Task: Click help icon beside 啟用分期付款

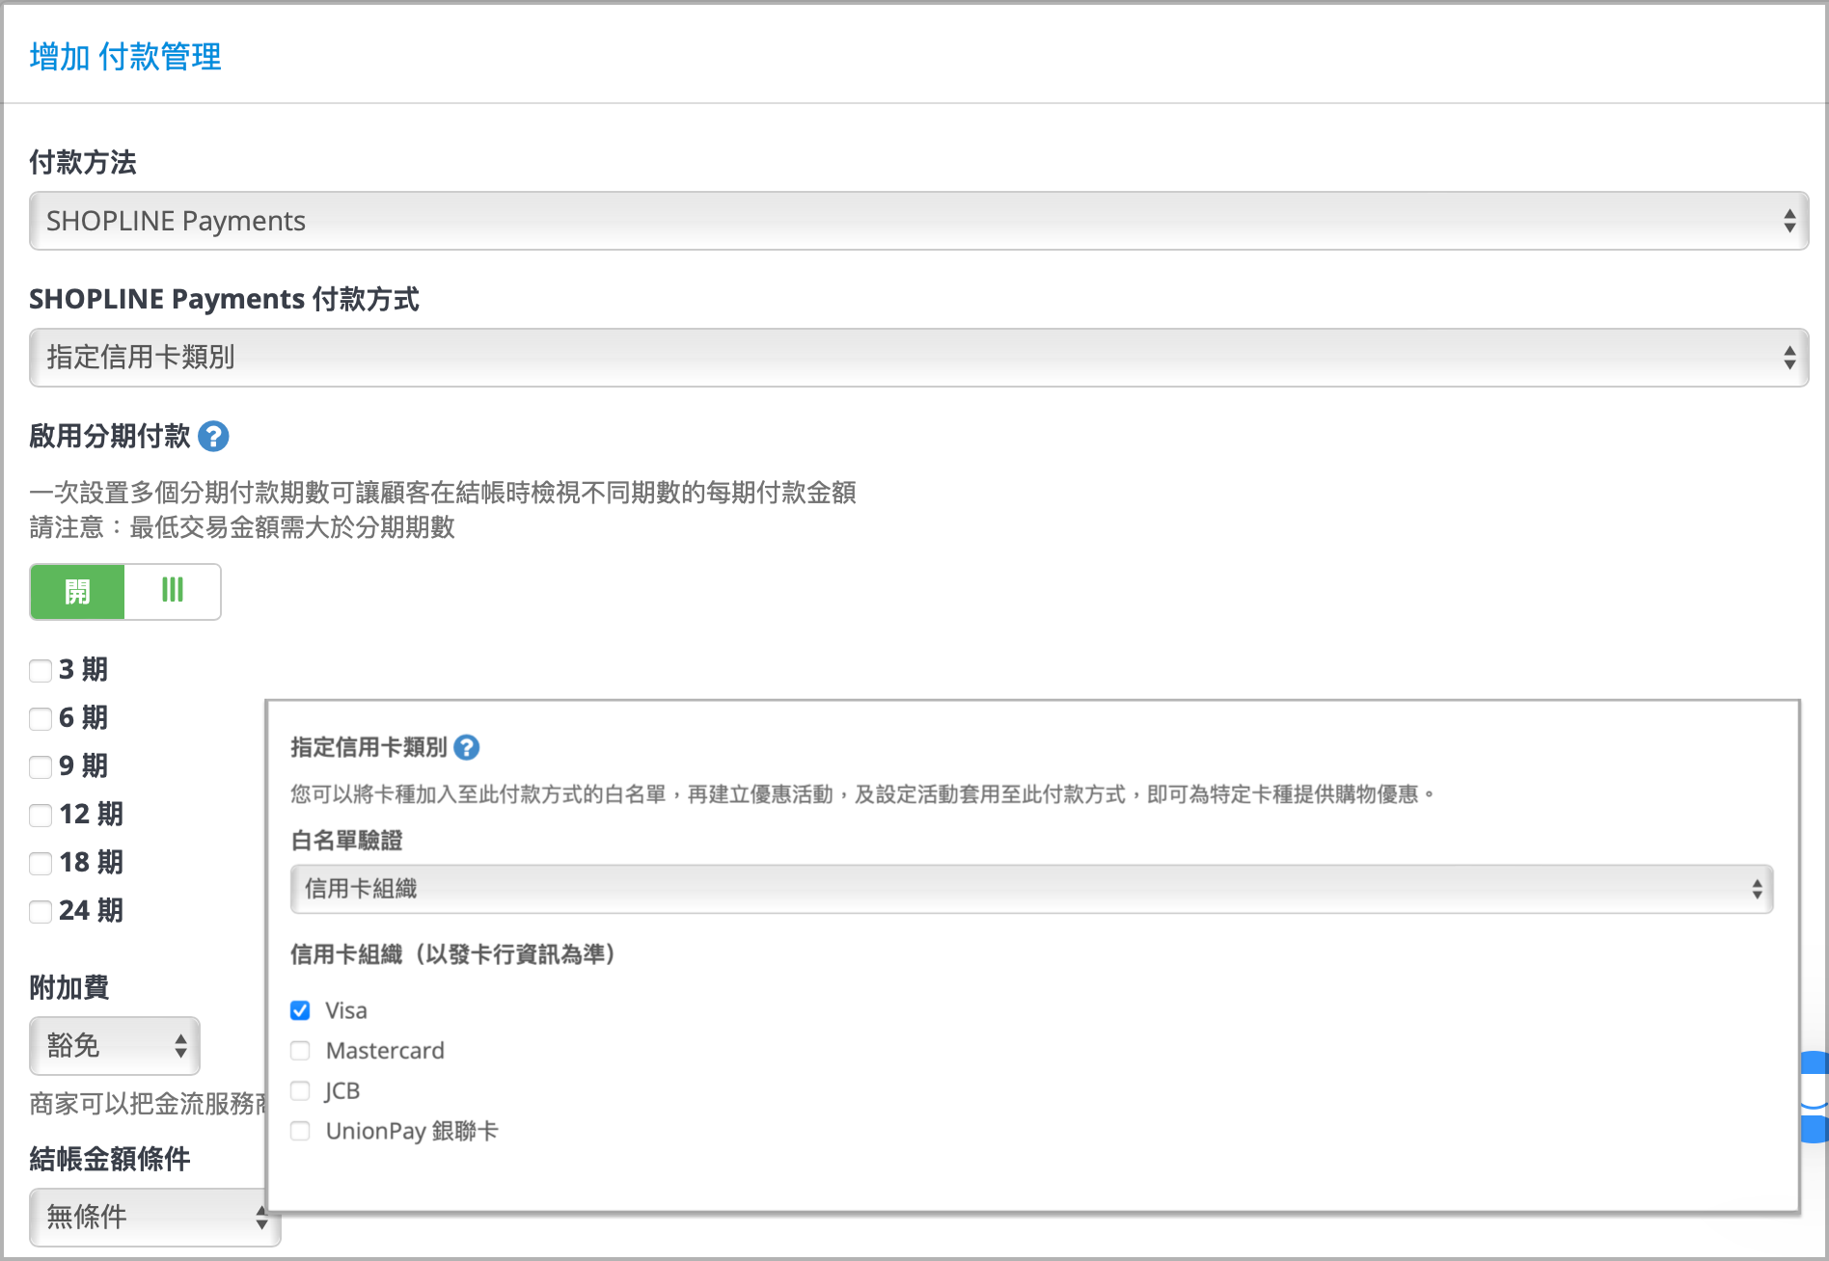Action: pyautogui.click(x=213, y=437)
